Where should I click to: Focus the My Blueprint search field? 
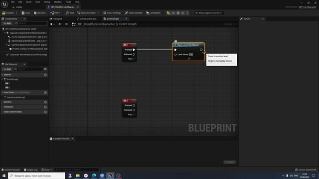click(28, 69)
